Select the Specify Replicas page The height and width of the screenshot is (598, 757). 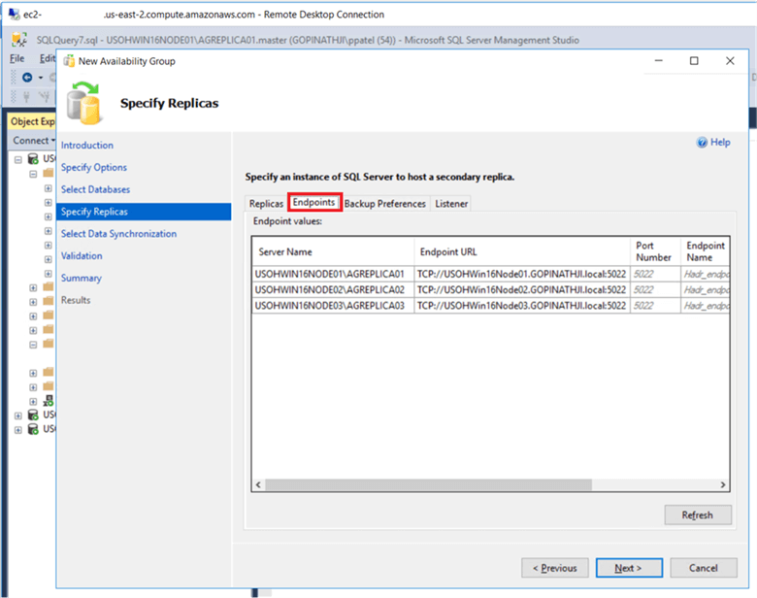[144, 212]
